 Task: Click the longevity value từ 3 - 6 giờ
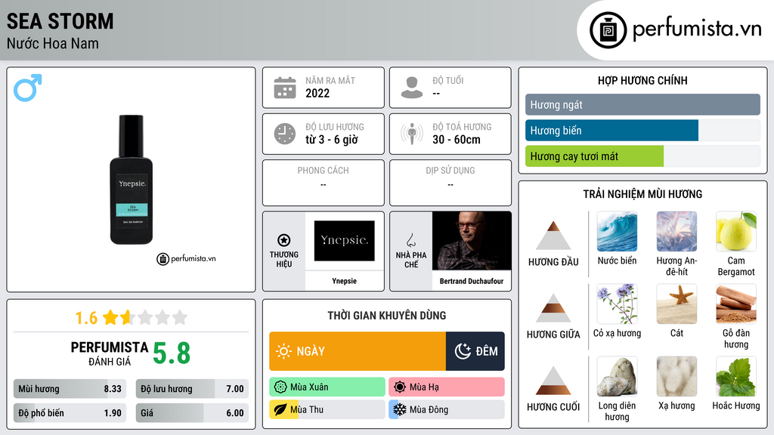(332, 140)
